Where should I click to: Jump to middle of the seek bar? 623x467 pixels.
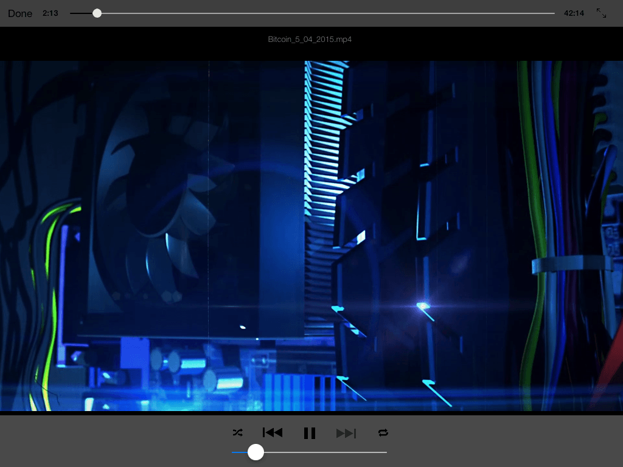pyautogui.click(x=312, y=13)
